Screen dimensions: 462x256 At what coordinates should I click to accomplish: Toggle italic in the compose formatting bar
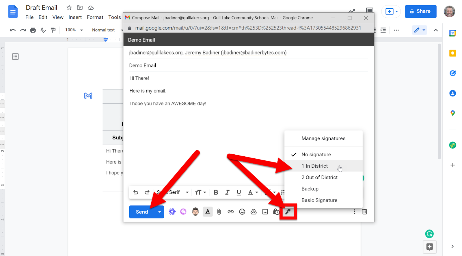pos(227,192)
